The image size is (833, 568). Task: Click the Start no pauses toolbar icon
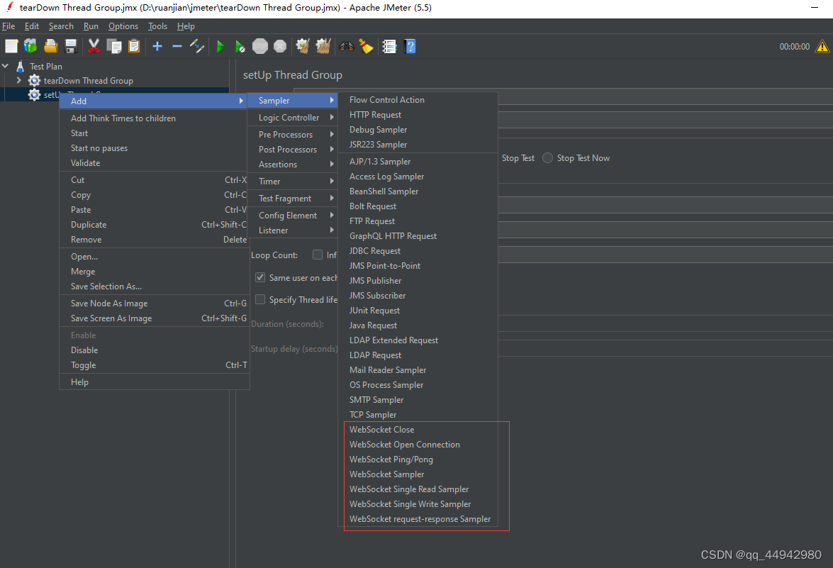pos(240,46)
